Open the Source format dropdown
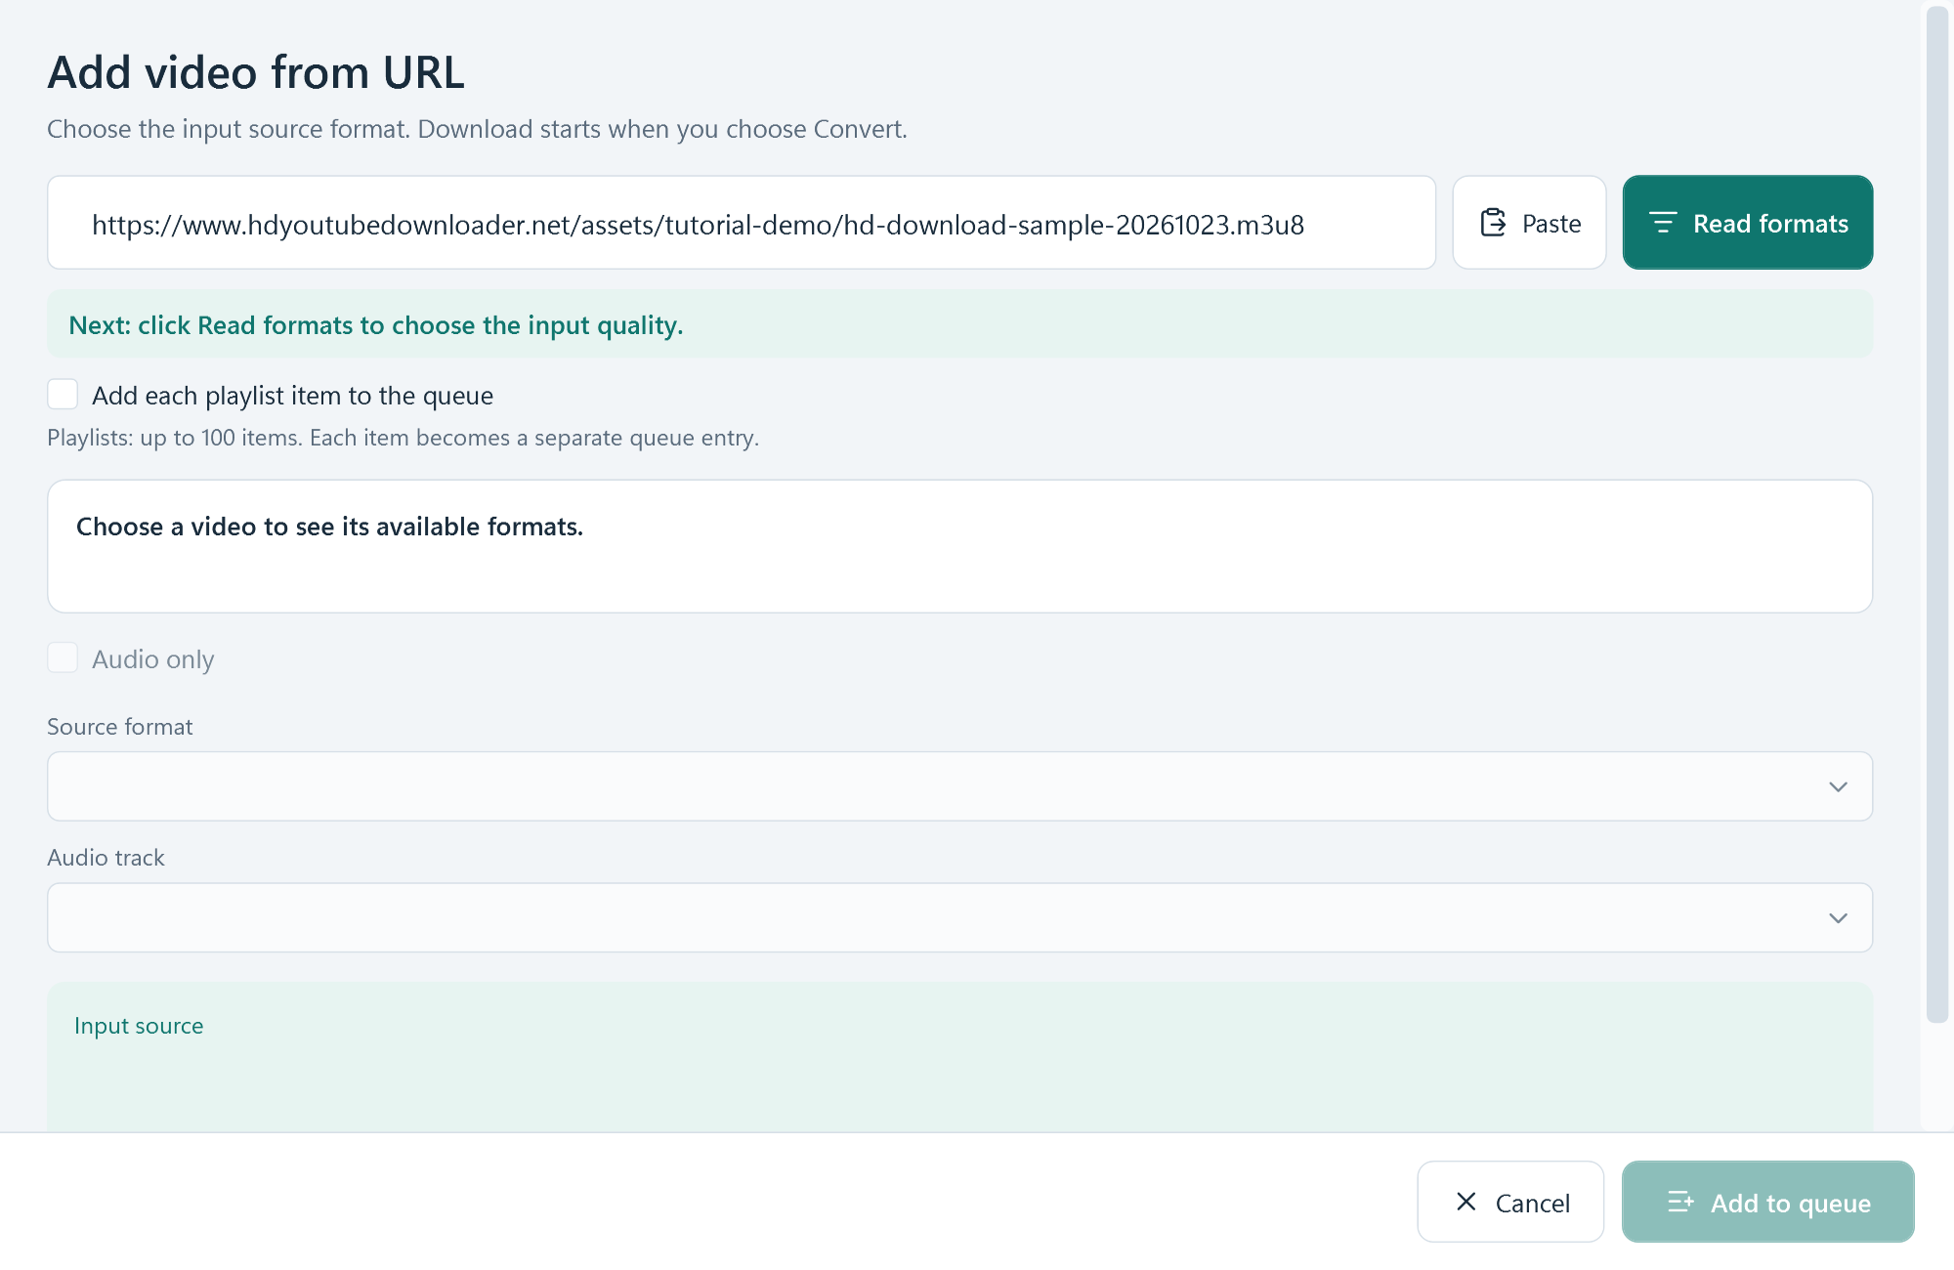1954x1270 pixels. [959, 786]
